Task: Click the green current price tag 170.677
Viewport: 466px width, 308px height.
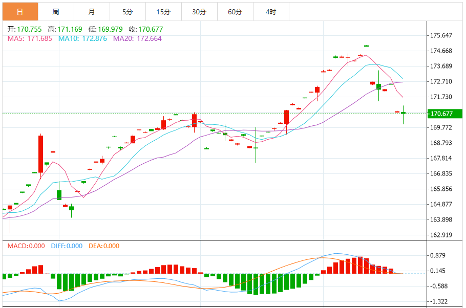Action: point(445,114)
